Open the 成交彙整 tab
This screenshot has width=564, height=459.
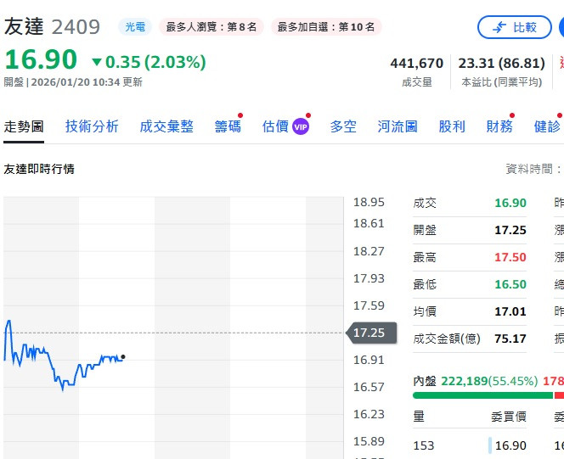166,126
